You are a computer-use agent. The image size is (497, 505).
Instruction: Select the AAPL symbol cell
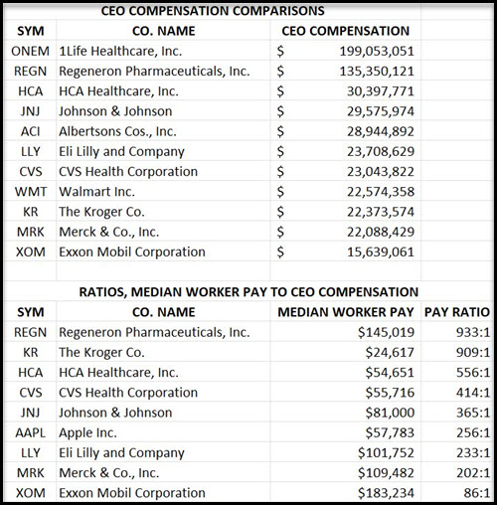pos(30,432)
